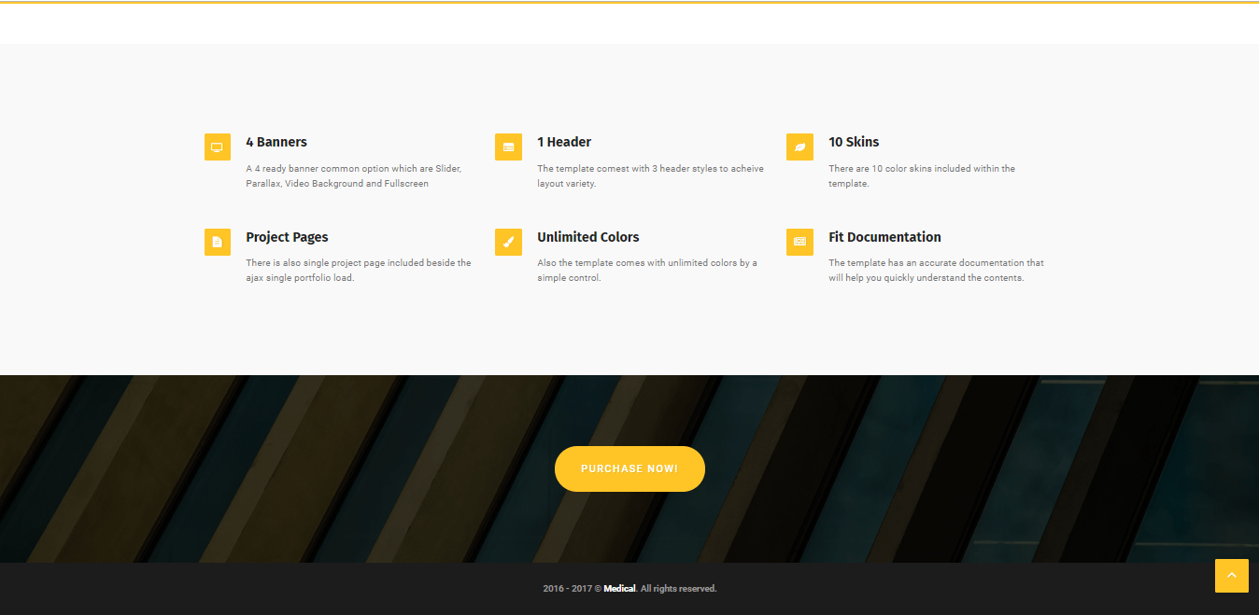1259x615 pixels.
Task: Click the paintbrush icon beside Unlimited Colors
Action: tap(508, 242)
